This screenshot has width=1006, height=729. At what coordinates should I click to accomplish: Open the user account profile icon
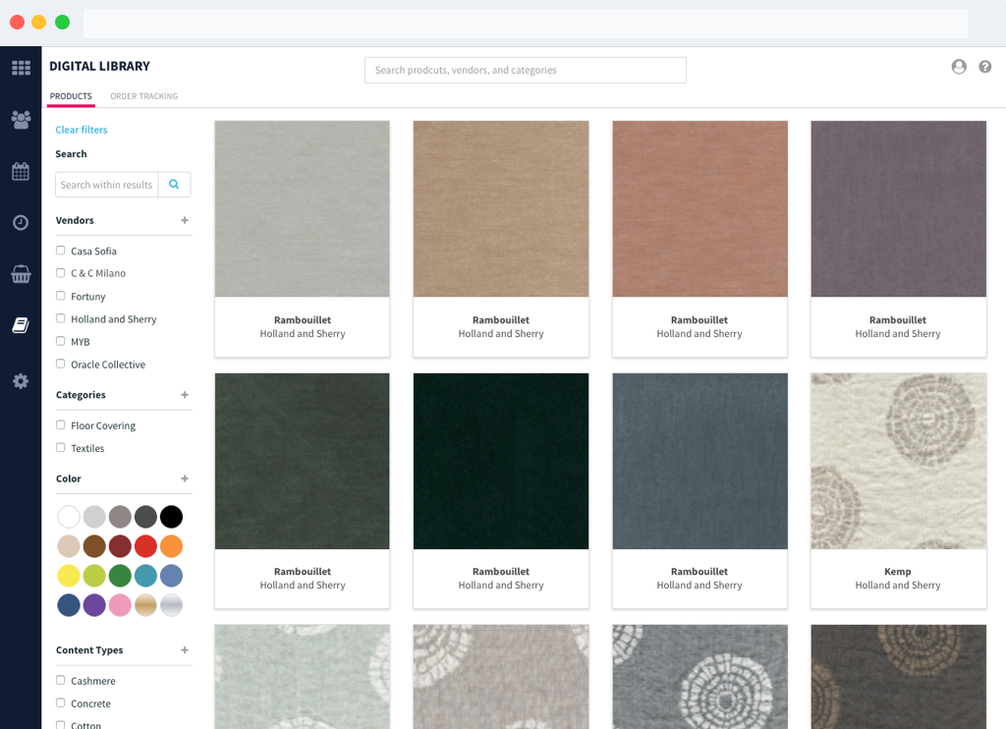959,67
